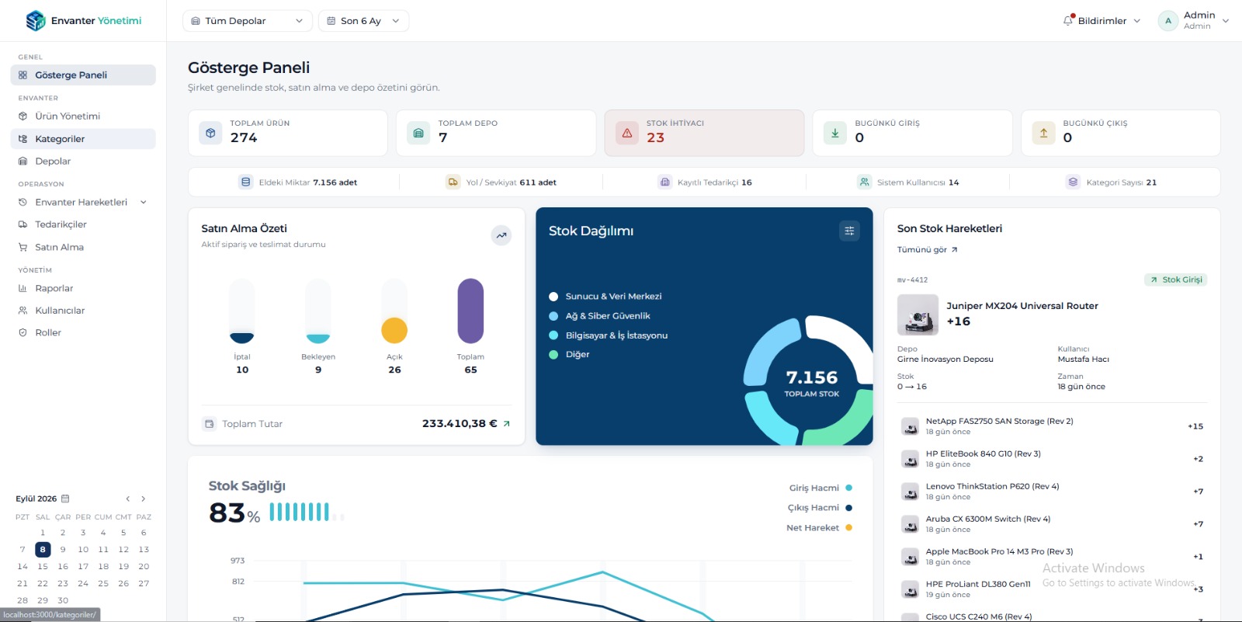Select Apple MacBook Pro 14 M3 Pro row

(x=1052, y=557)
